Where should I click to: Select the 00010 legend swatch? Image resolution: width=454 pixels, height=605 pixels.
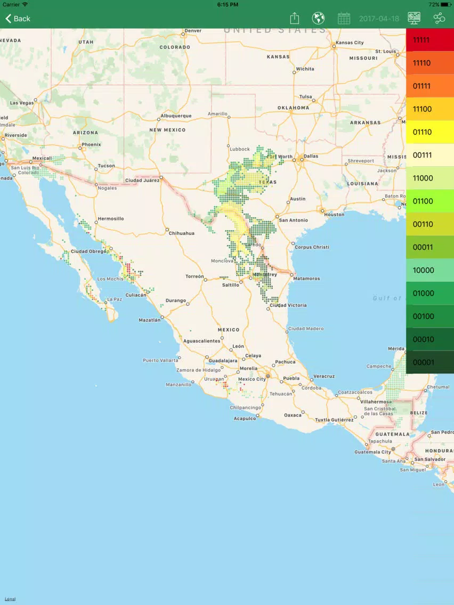[x=430, y=339]
